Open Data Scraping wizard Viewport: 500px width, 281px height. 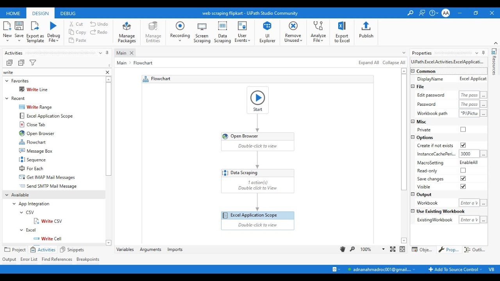point(222,32)
